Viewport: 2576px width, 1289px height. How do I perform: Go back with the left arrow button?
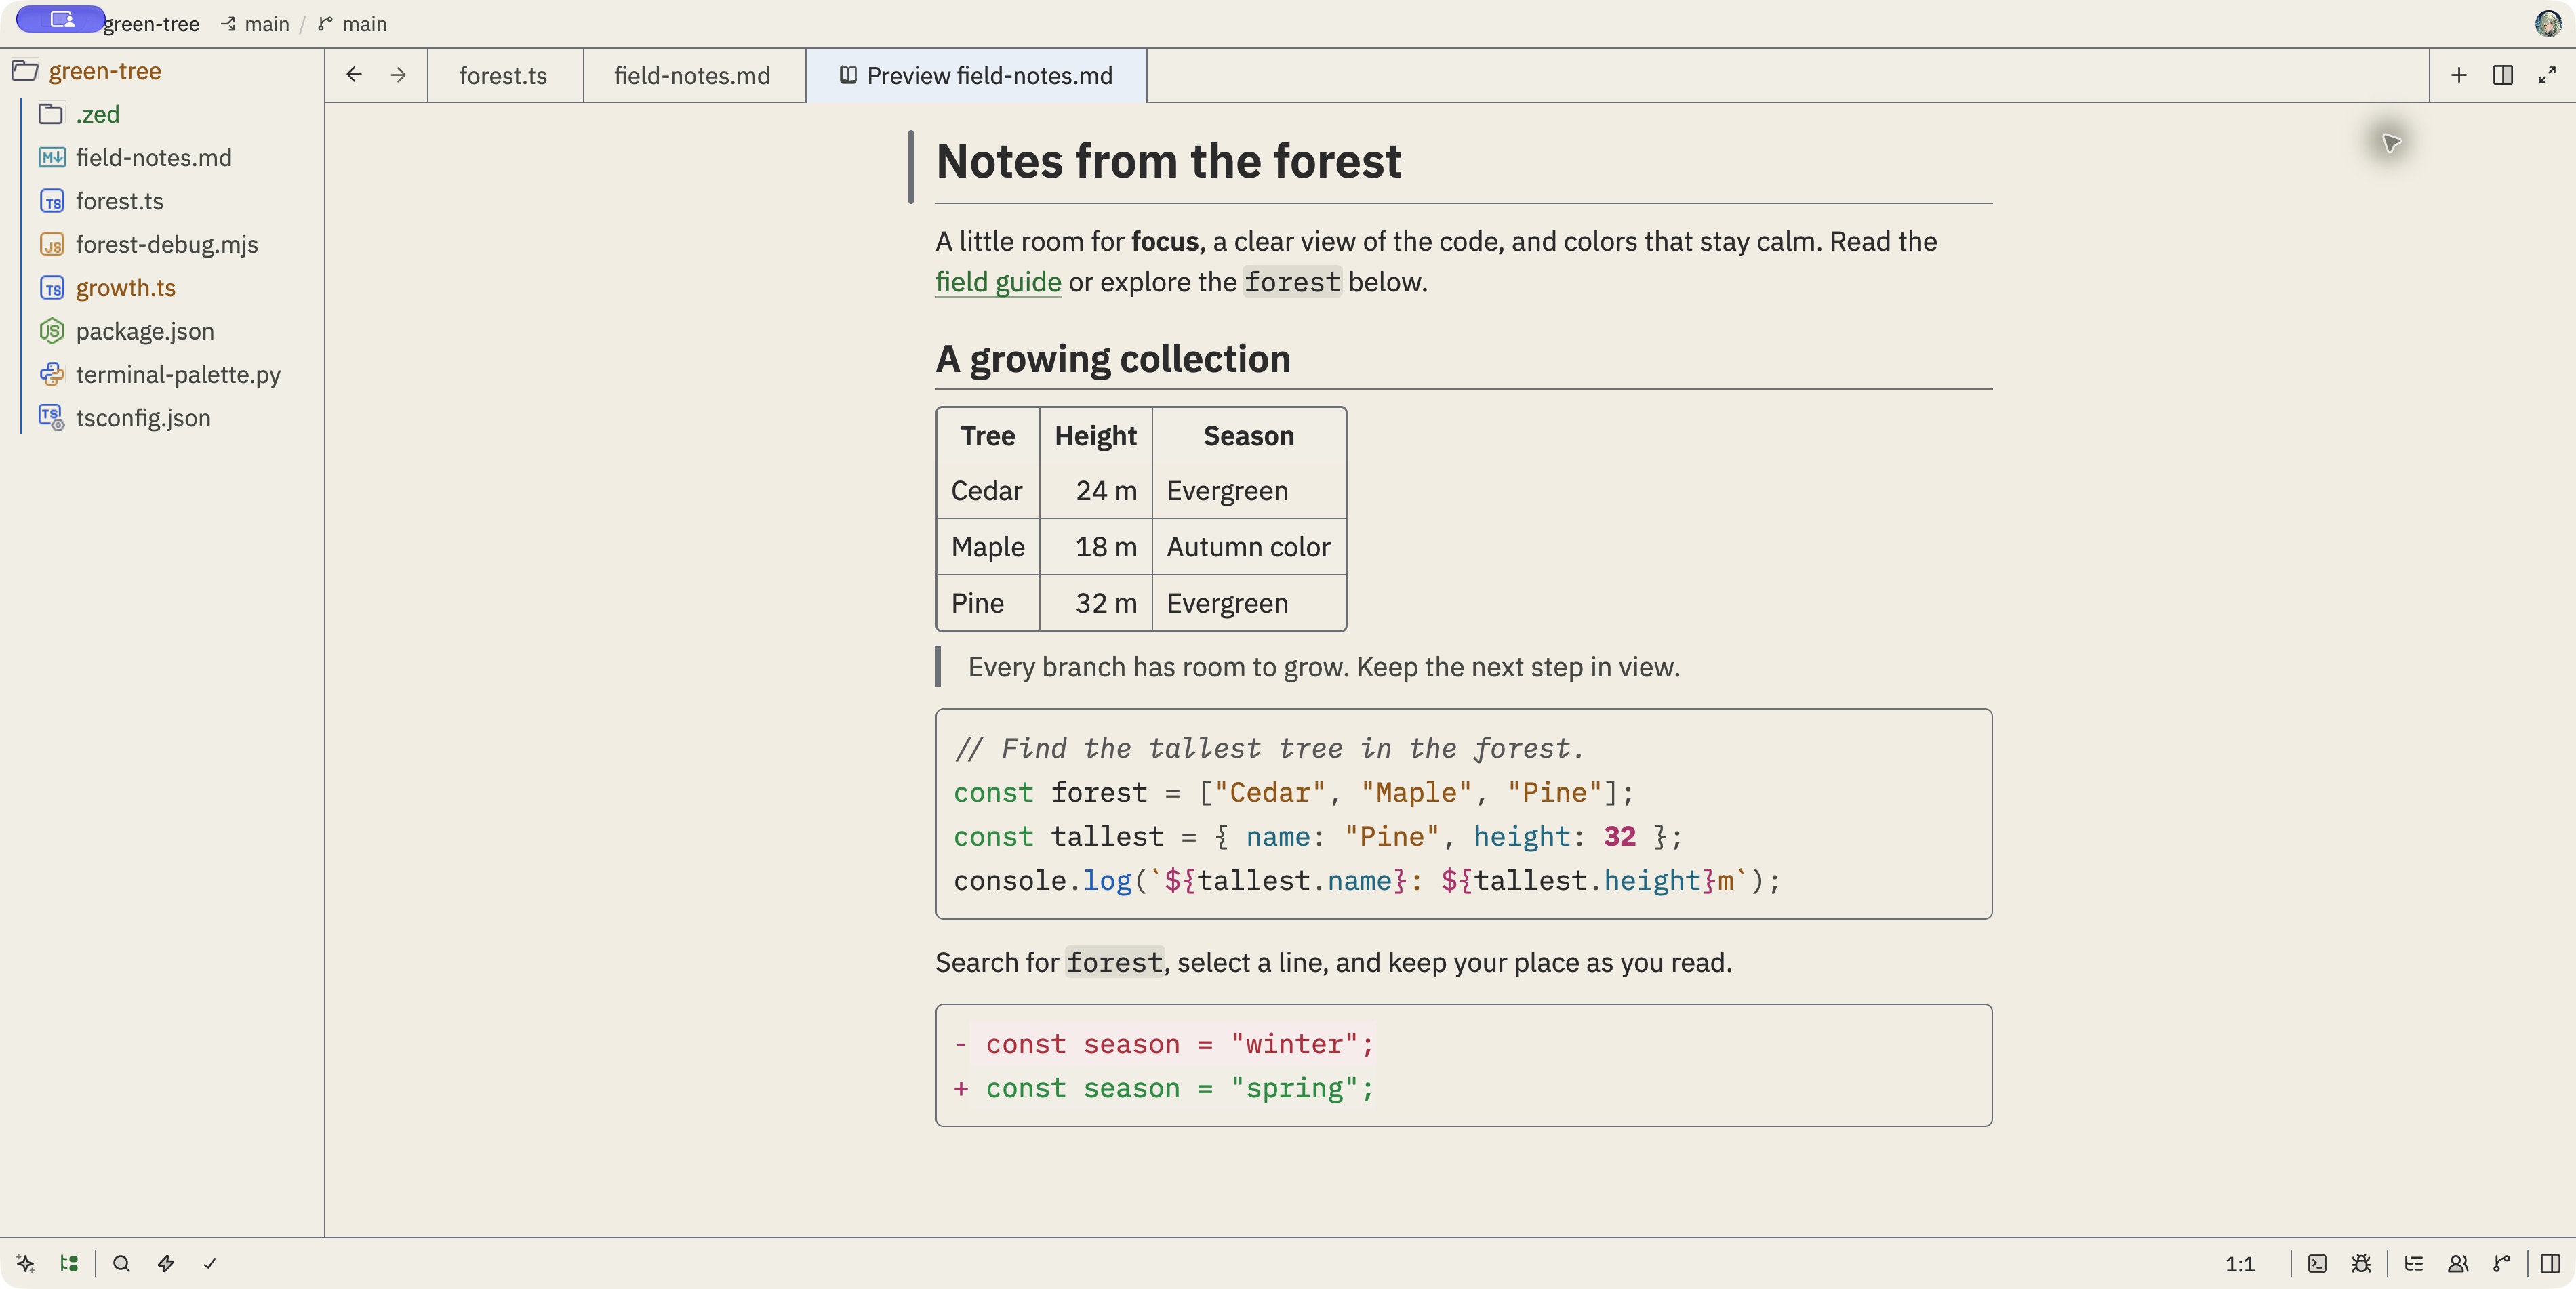tap(354, 75)
